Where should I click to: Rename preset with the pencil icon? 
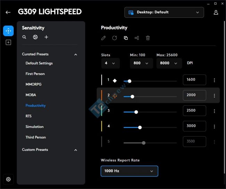pyautogui.click(x=103, y=38)
